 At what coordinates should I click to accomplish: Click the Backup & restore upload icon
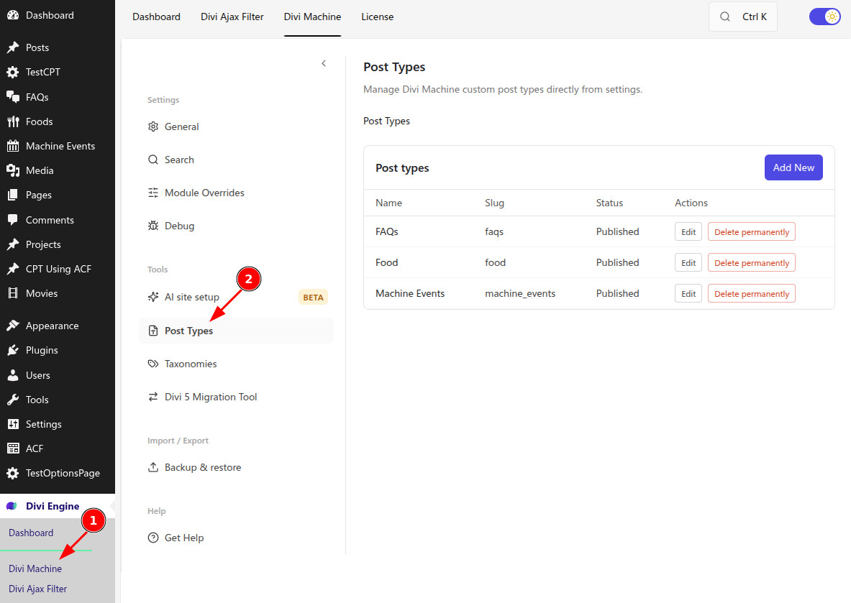click(x=153, y=467)
